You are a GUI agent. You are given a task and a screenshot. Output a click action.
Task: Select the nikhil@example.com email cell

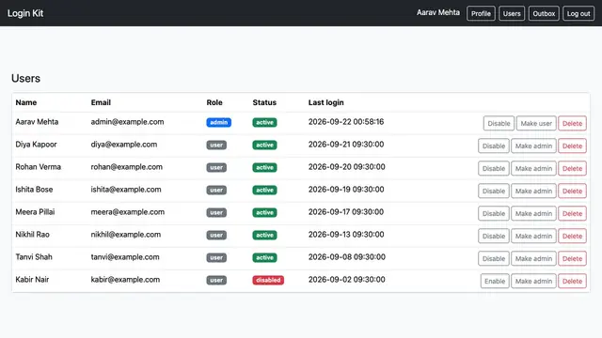(x=125, y=235)
